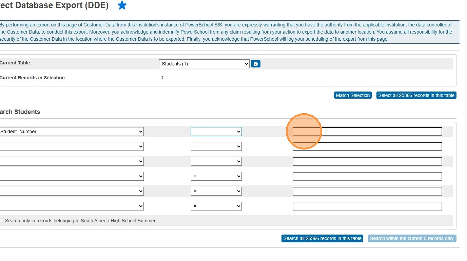467x261 pixels.
Task: Click the blue favorite star icon
Action: tap(122, 5)
